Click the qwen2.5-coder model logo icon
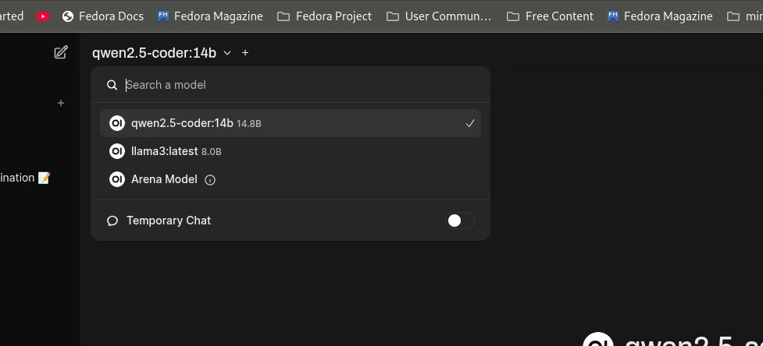Viewport: 763px width, 346px height. click(117, 123)
